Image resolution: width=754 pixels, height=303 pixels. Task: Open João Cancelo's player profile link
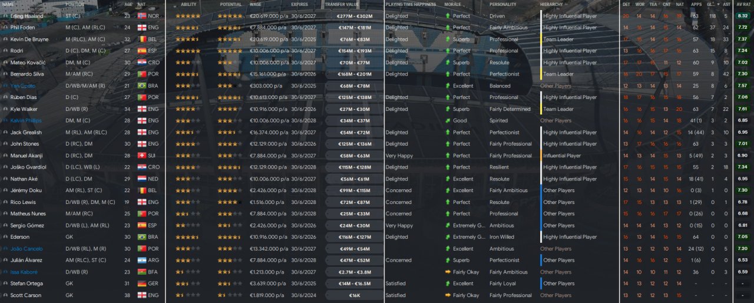click(27, 249)
